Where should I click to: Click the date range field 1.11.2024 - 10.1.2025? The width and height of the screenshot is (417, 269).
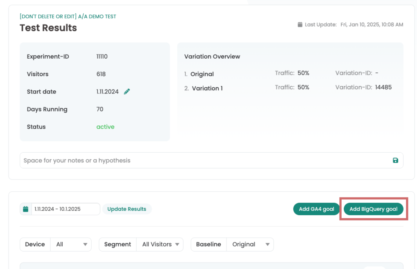[66, 209]
